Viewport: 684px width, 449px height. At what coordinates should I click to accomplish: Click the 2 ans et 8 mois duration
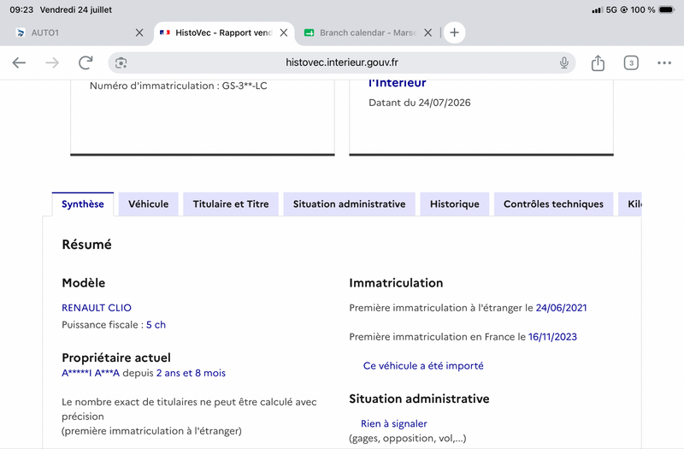click(x=191, y=373)
